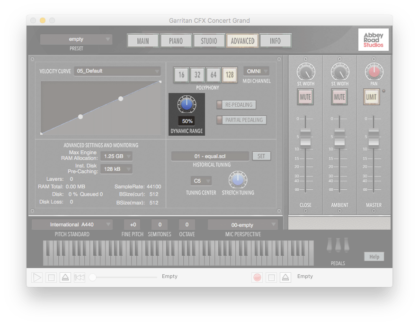Click the Master volume fader

[374, 138]
